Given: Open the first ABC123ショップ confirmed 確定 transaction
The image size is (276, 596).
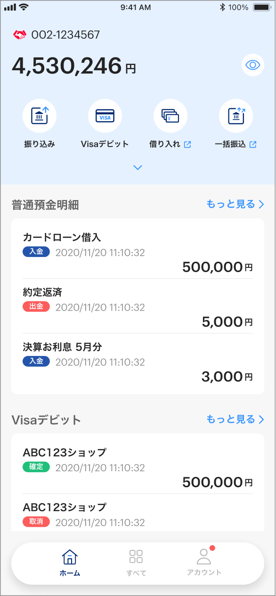Looking at the screenshot, I should 138,467.
